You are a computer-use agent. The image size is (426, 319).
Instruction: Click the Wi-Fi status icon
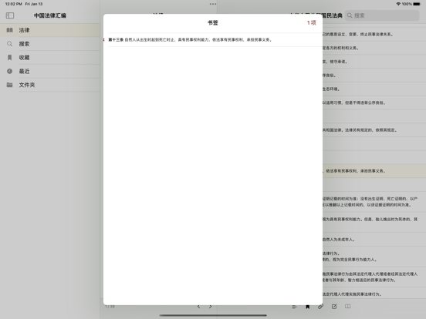pos(398,4)
